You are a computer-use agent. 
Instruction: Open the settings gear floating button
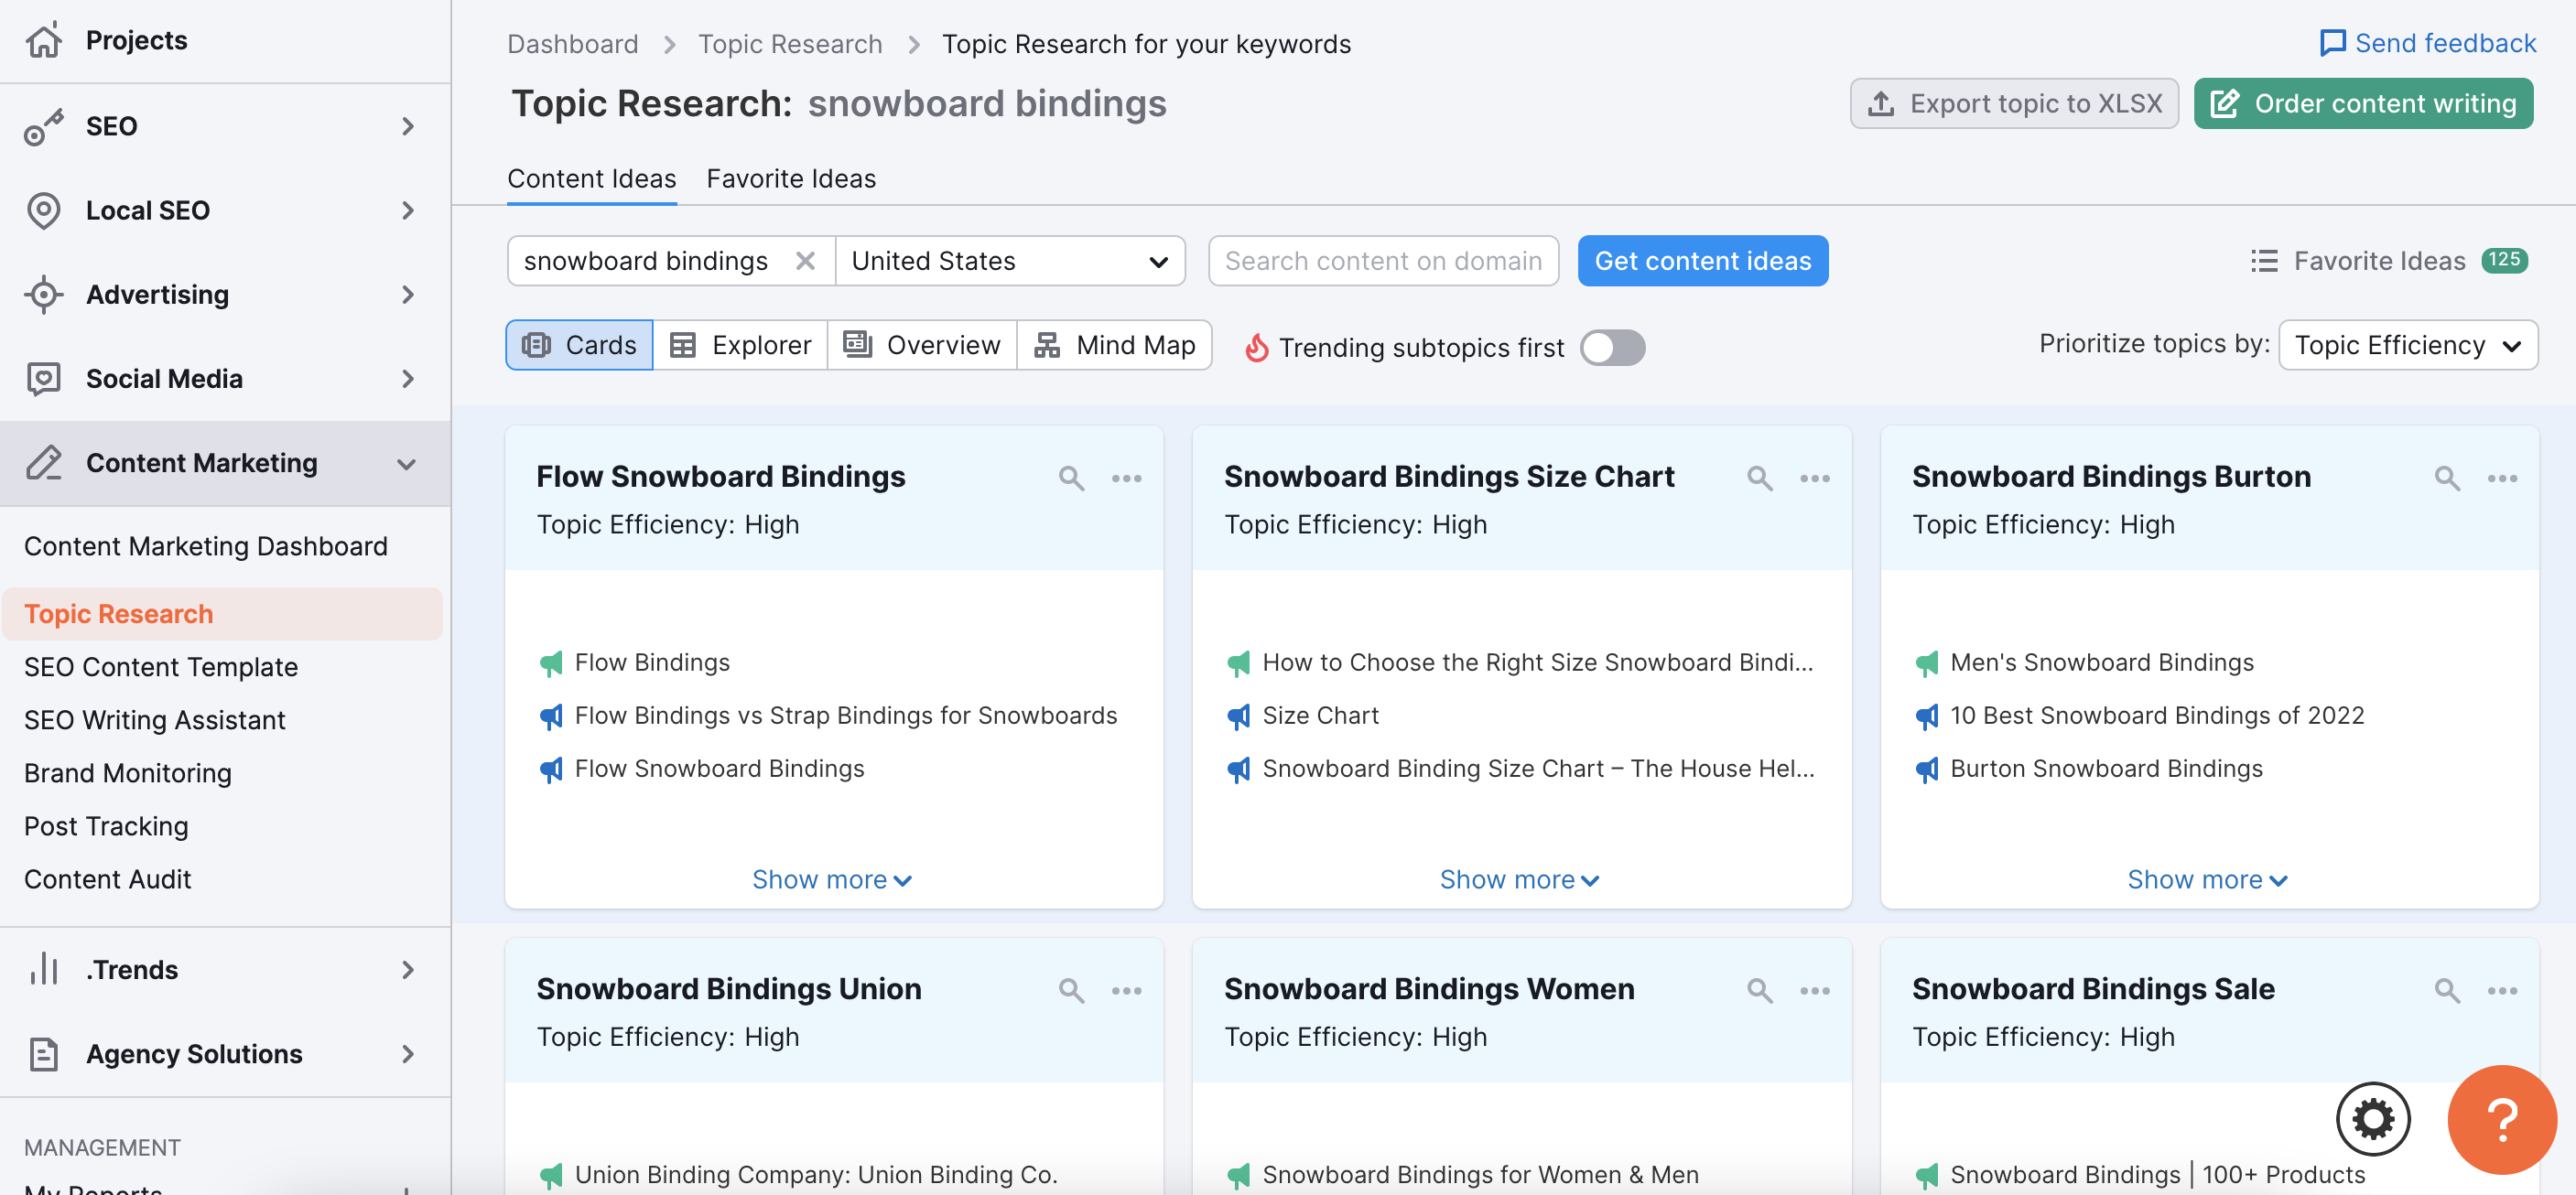tap(2372, 1118)
